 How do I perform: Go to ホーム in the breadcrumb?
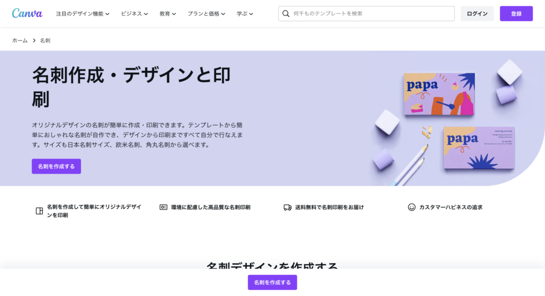tap(20, 40)
